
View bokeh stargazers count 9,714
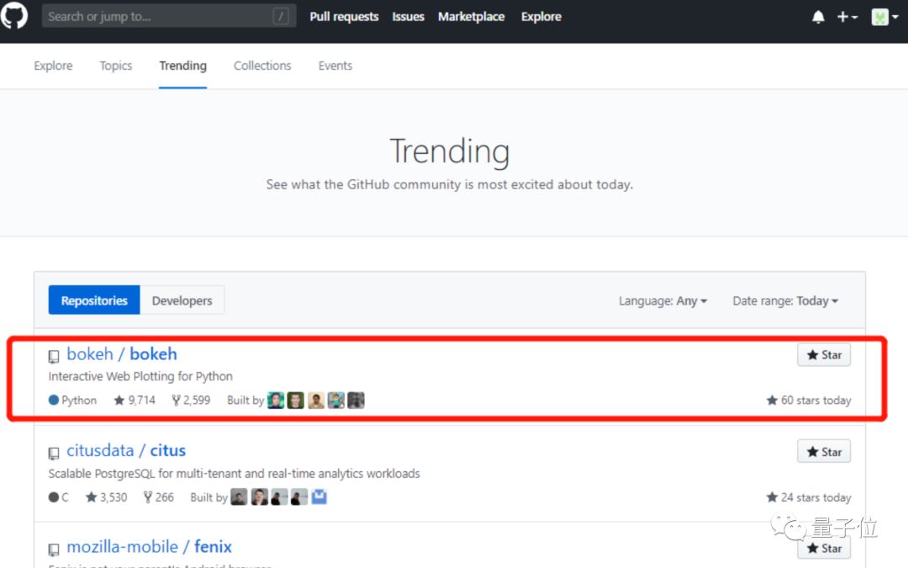(x=135, y=400)
